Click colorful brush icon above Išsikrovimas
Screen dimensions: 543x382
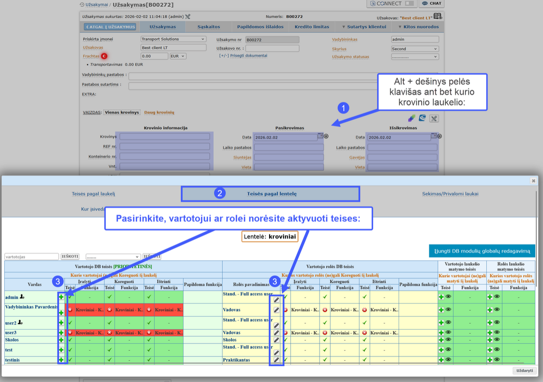pos(412,118)
